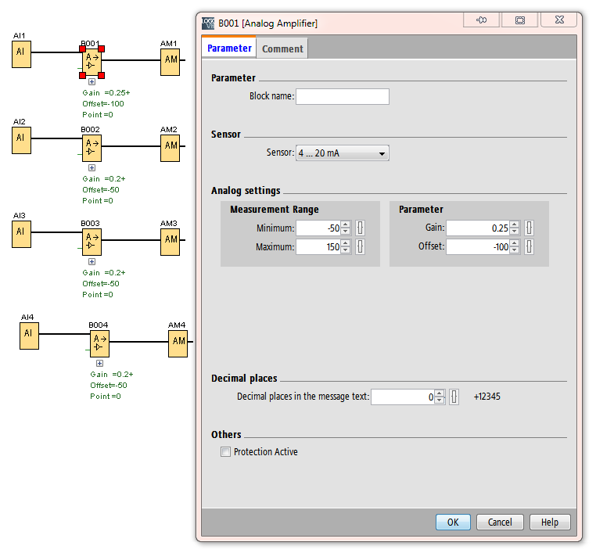Increase the Maximum value with up arrow
The image size is (596, 553).
346,244
